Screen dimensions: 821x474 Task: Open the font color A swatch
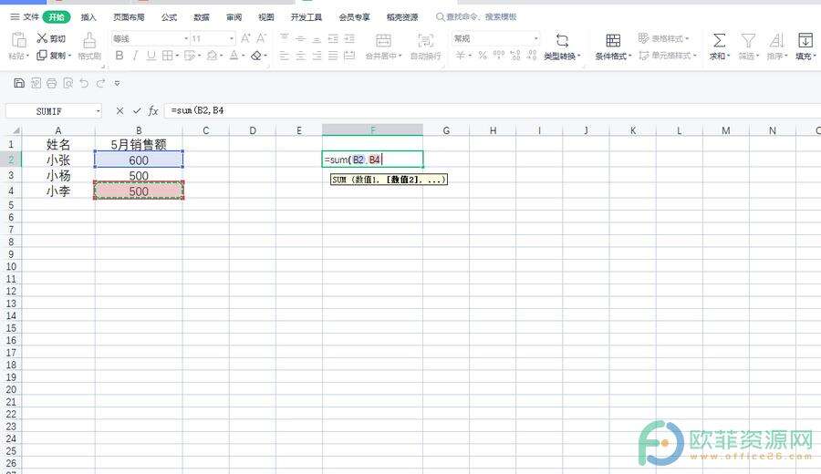(x=234, y=55)
